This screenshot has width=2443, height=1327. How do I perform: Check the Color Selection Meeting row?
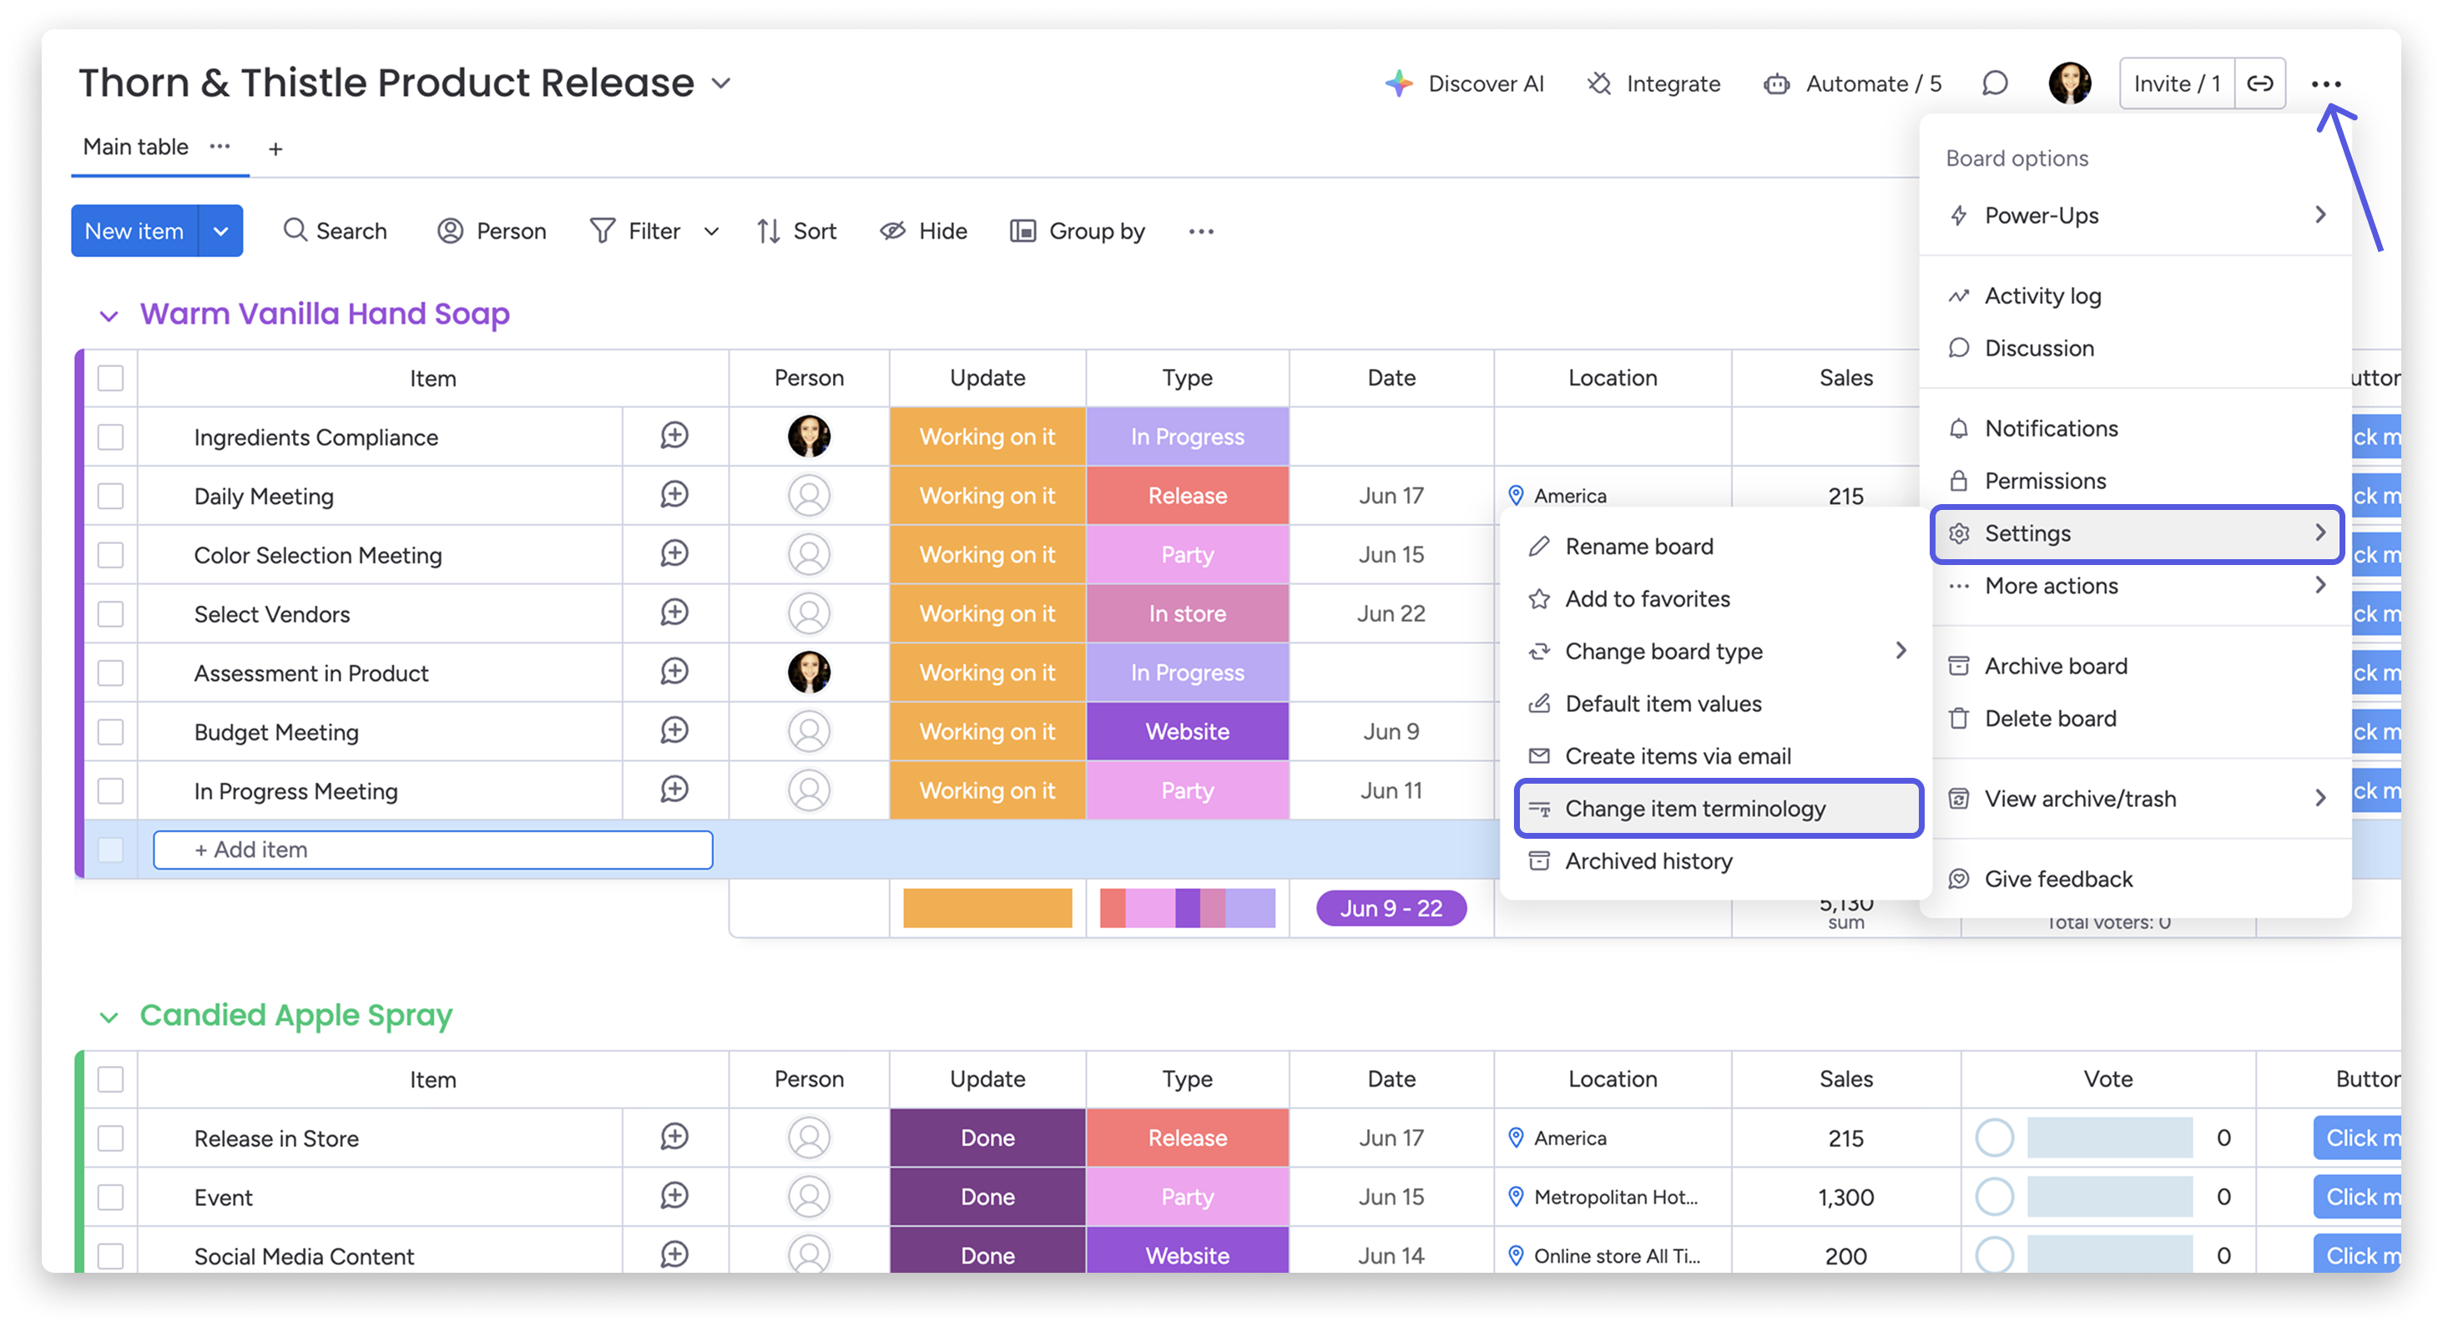110,554
